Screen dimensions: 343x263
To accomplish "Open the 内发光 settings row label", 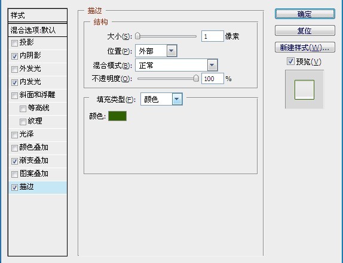I will coord(30,82).
